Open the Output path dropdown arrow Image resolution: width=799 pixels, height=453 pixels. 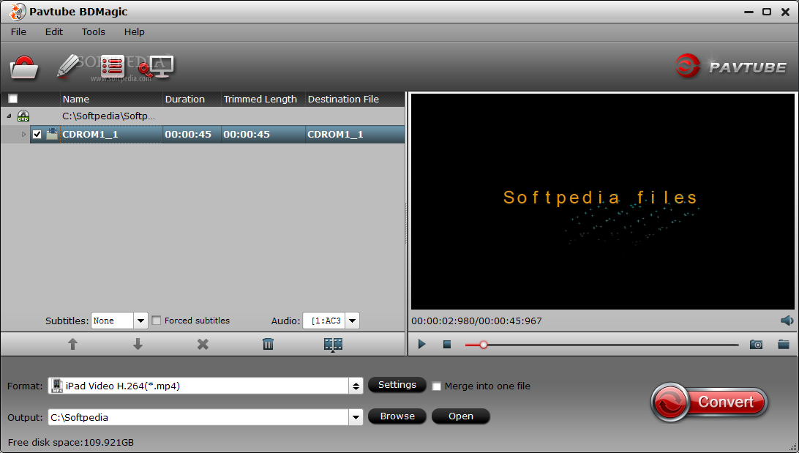coord(356,417)
